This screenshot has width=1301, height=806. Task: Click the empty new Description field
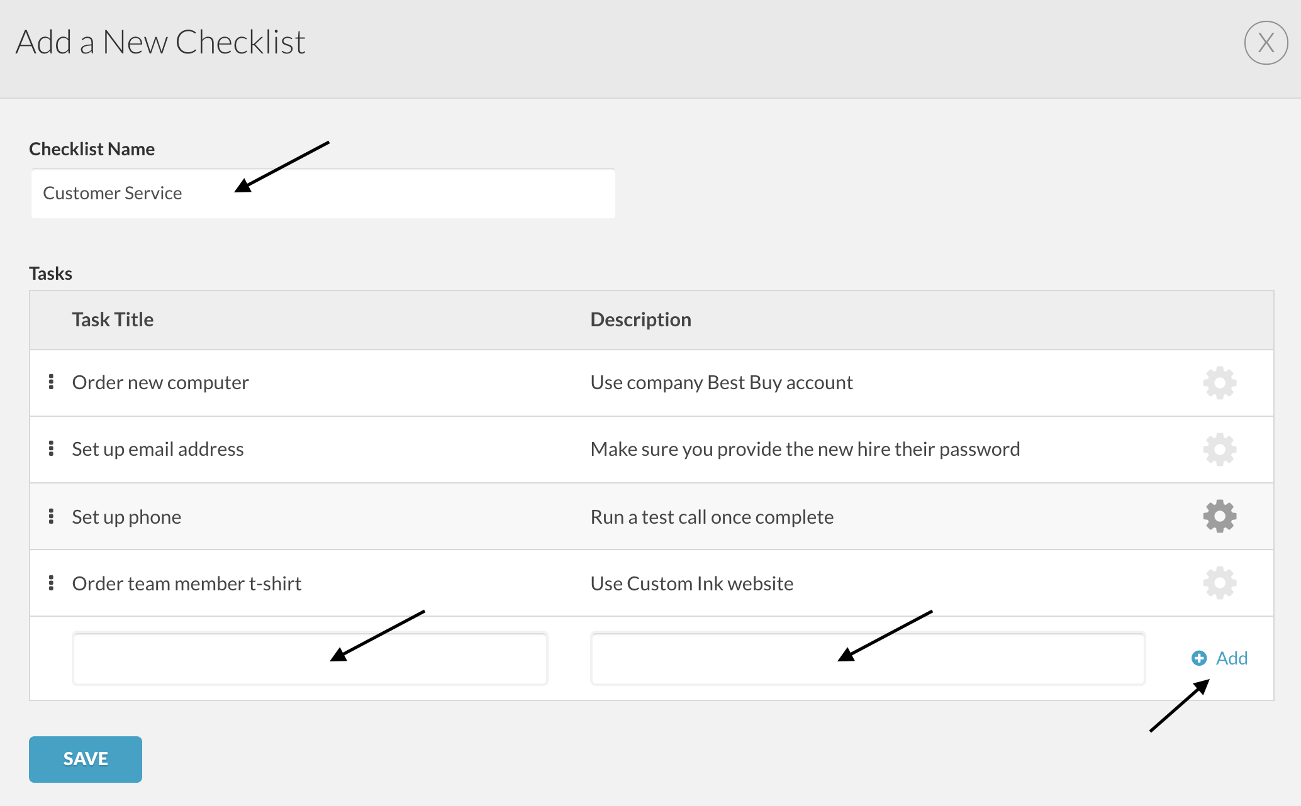pyautogui.click(x=867, y=658)
